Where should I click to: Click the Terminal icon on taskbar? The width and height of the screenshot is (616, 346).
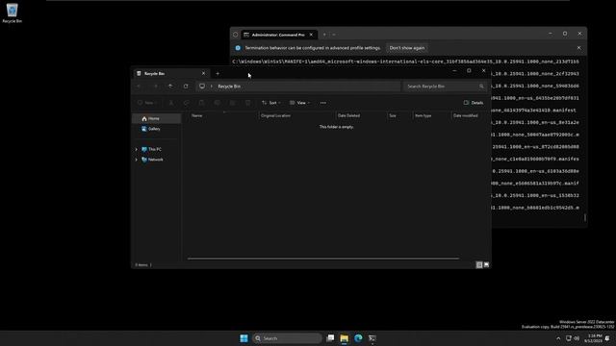click(372, 338)
